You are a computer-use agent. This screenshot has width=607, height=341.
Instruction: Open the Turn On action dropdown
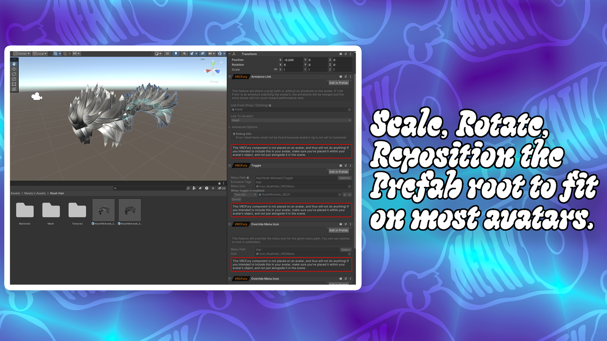pyautogui.click(x=245, y=195)
